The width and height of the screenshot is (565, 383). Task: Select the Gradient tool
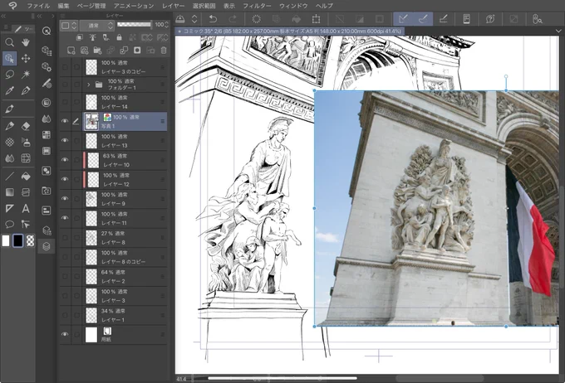coord(10,192)
